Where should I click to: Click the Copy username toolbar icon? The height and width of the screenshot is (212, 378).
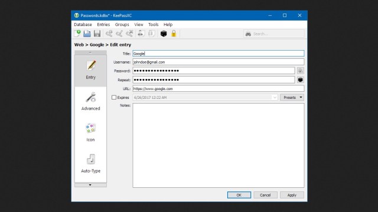click(141, 34)
